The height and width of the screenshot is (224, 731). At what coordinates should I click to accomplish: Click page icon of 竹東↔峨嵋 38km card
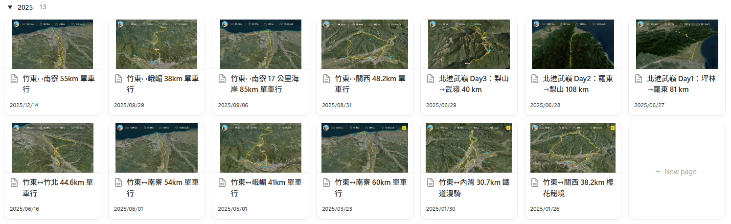pos(118,79)
